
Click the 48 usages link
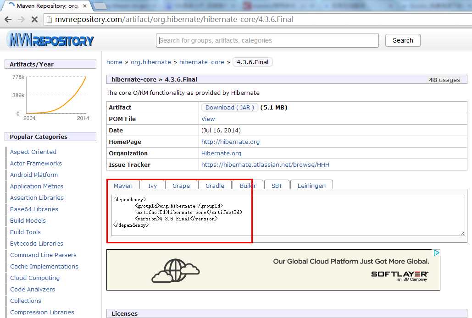444,80
